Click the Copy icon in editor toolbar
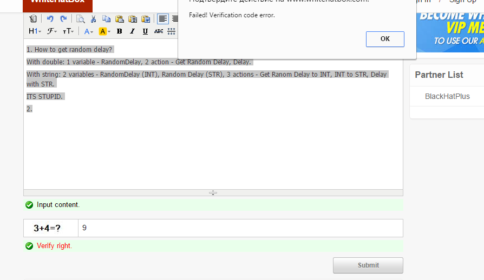The width and height of the screenshot is (484, 280). [x=106, y=19]
